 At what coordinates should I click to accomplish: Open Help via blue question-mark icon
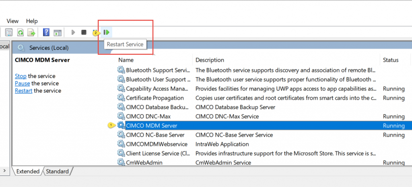[x=46, y=32]
